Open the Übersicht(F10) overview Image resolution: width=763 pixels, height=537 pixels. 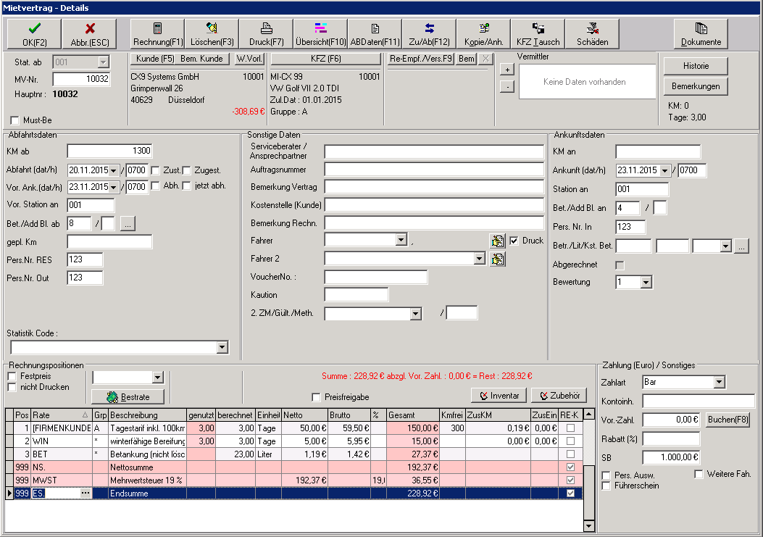pyautogui.click(x=322, y=33)
